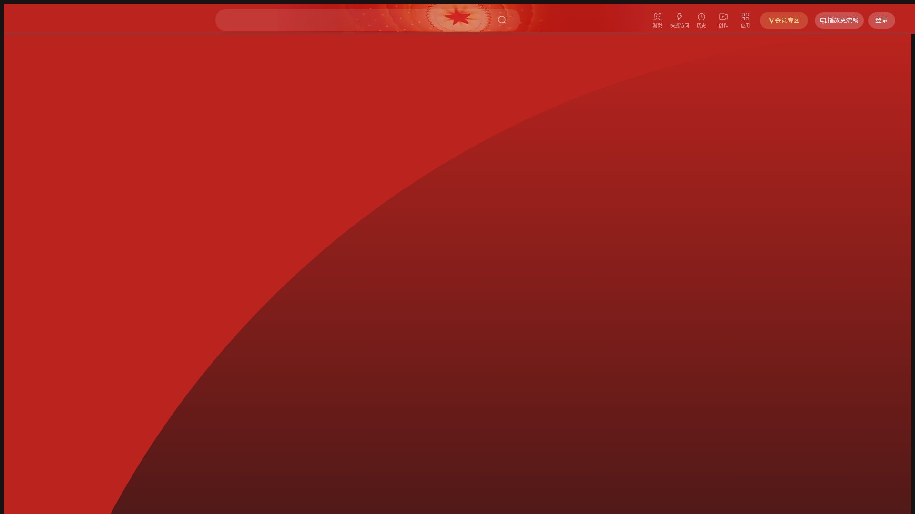
Task: Click the download-screen icon beside 播放更流畅
Action: [x=823, y=20]
